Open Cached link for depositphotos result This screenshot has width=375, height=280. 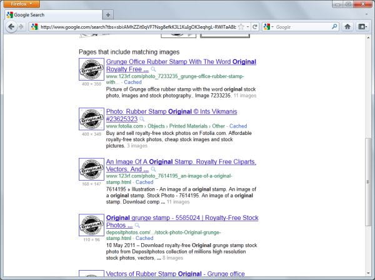(144, 238)
